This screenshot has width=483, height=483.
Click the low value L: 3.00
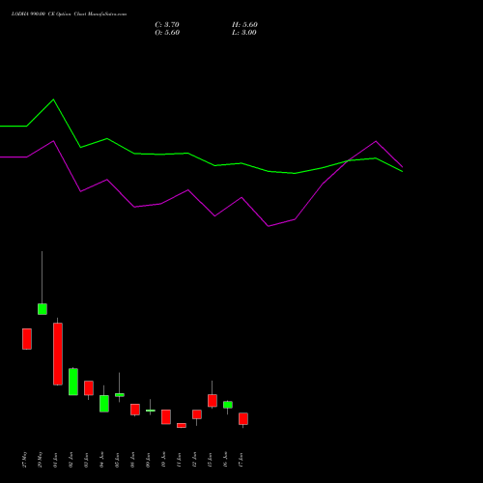[x=244, y=33]
